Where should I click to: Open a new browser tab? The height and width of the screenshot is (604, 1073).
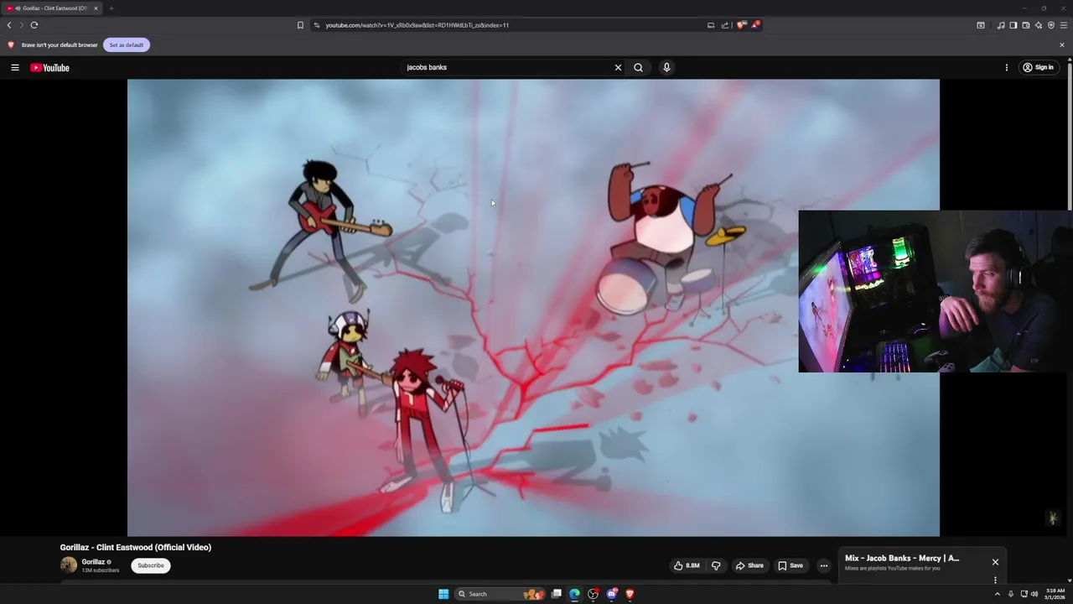coord(111,8)
